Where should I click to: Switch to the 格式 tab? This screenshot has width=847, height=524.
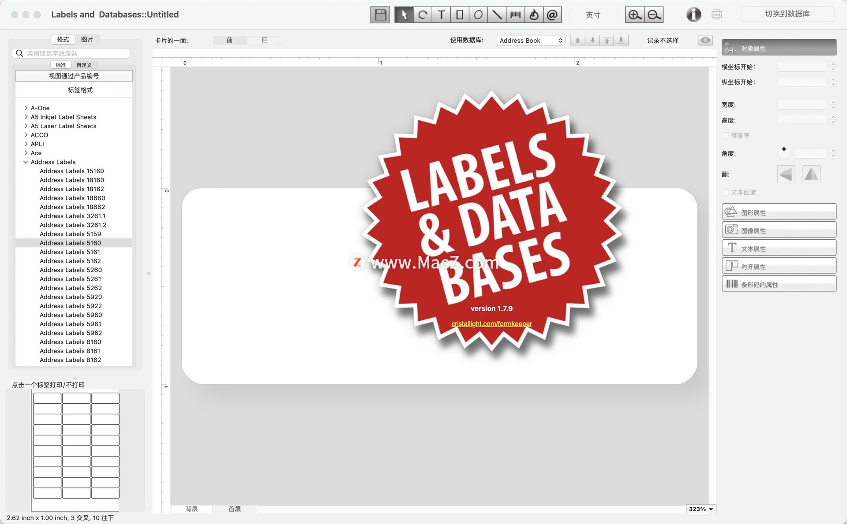(x=63, y=39)
